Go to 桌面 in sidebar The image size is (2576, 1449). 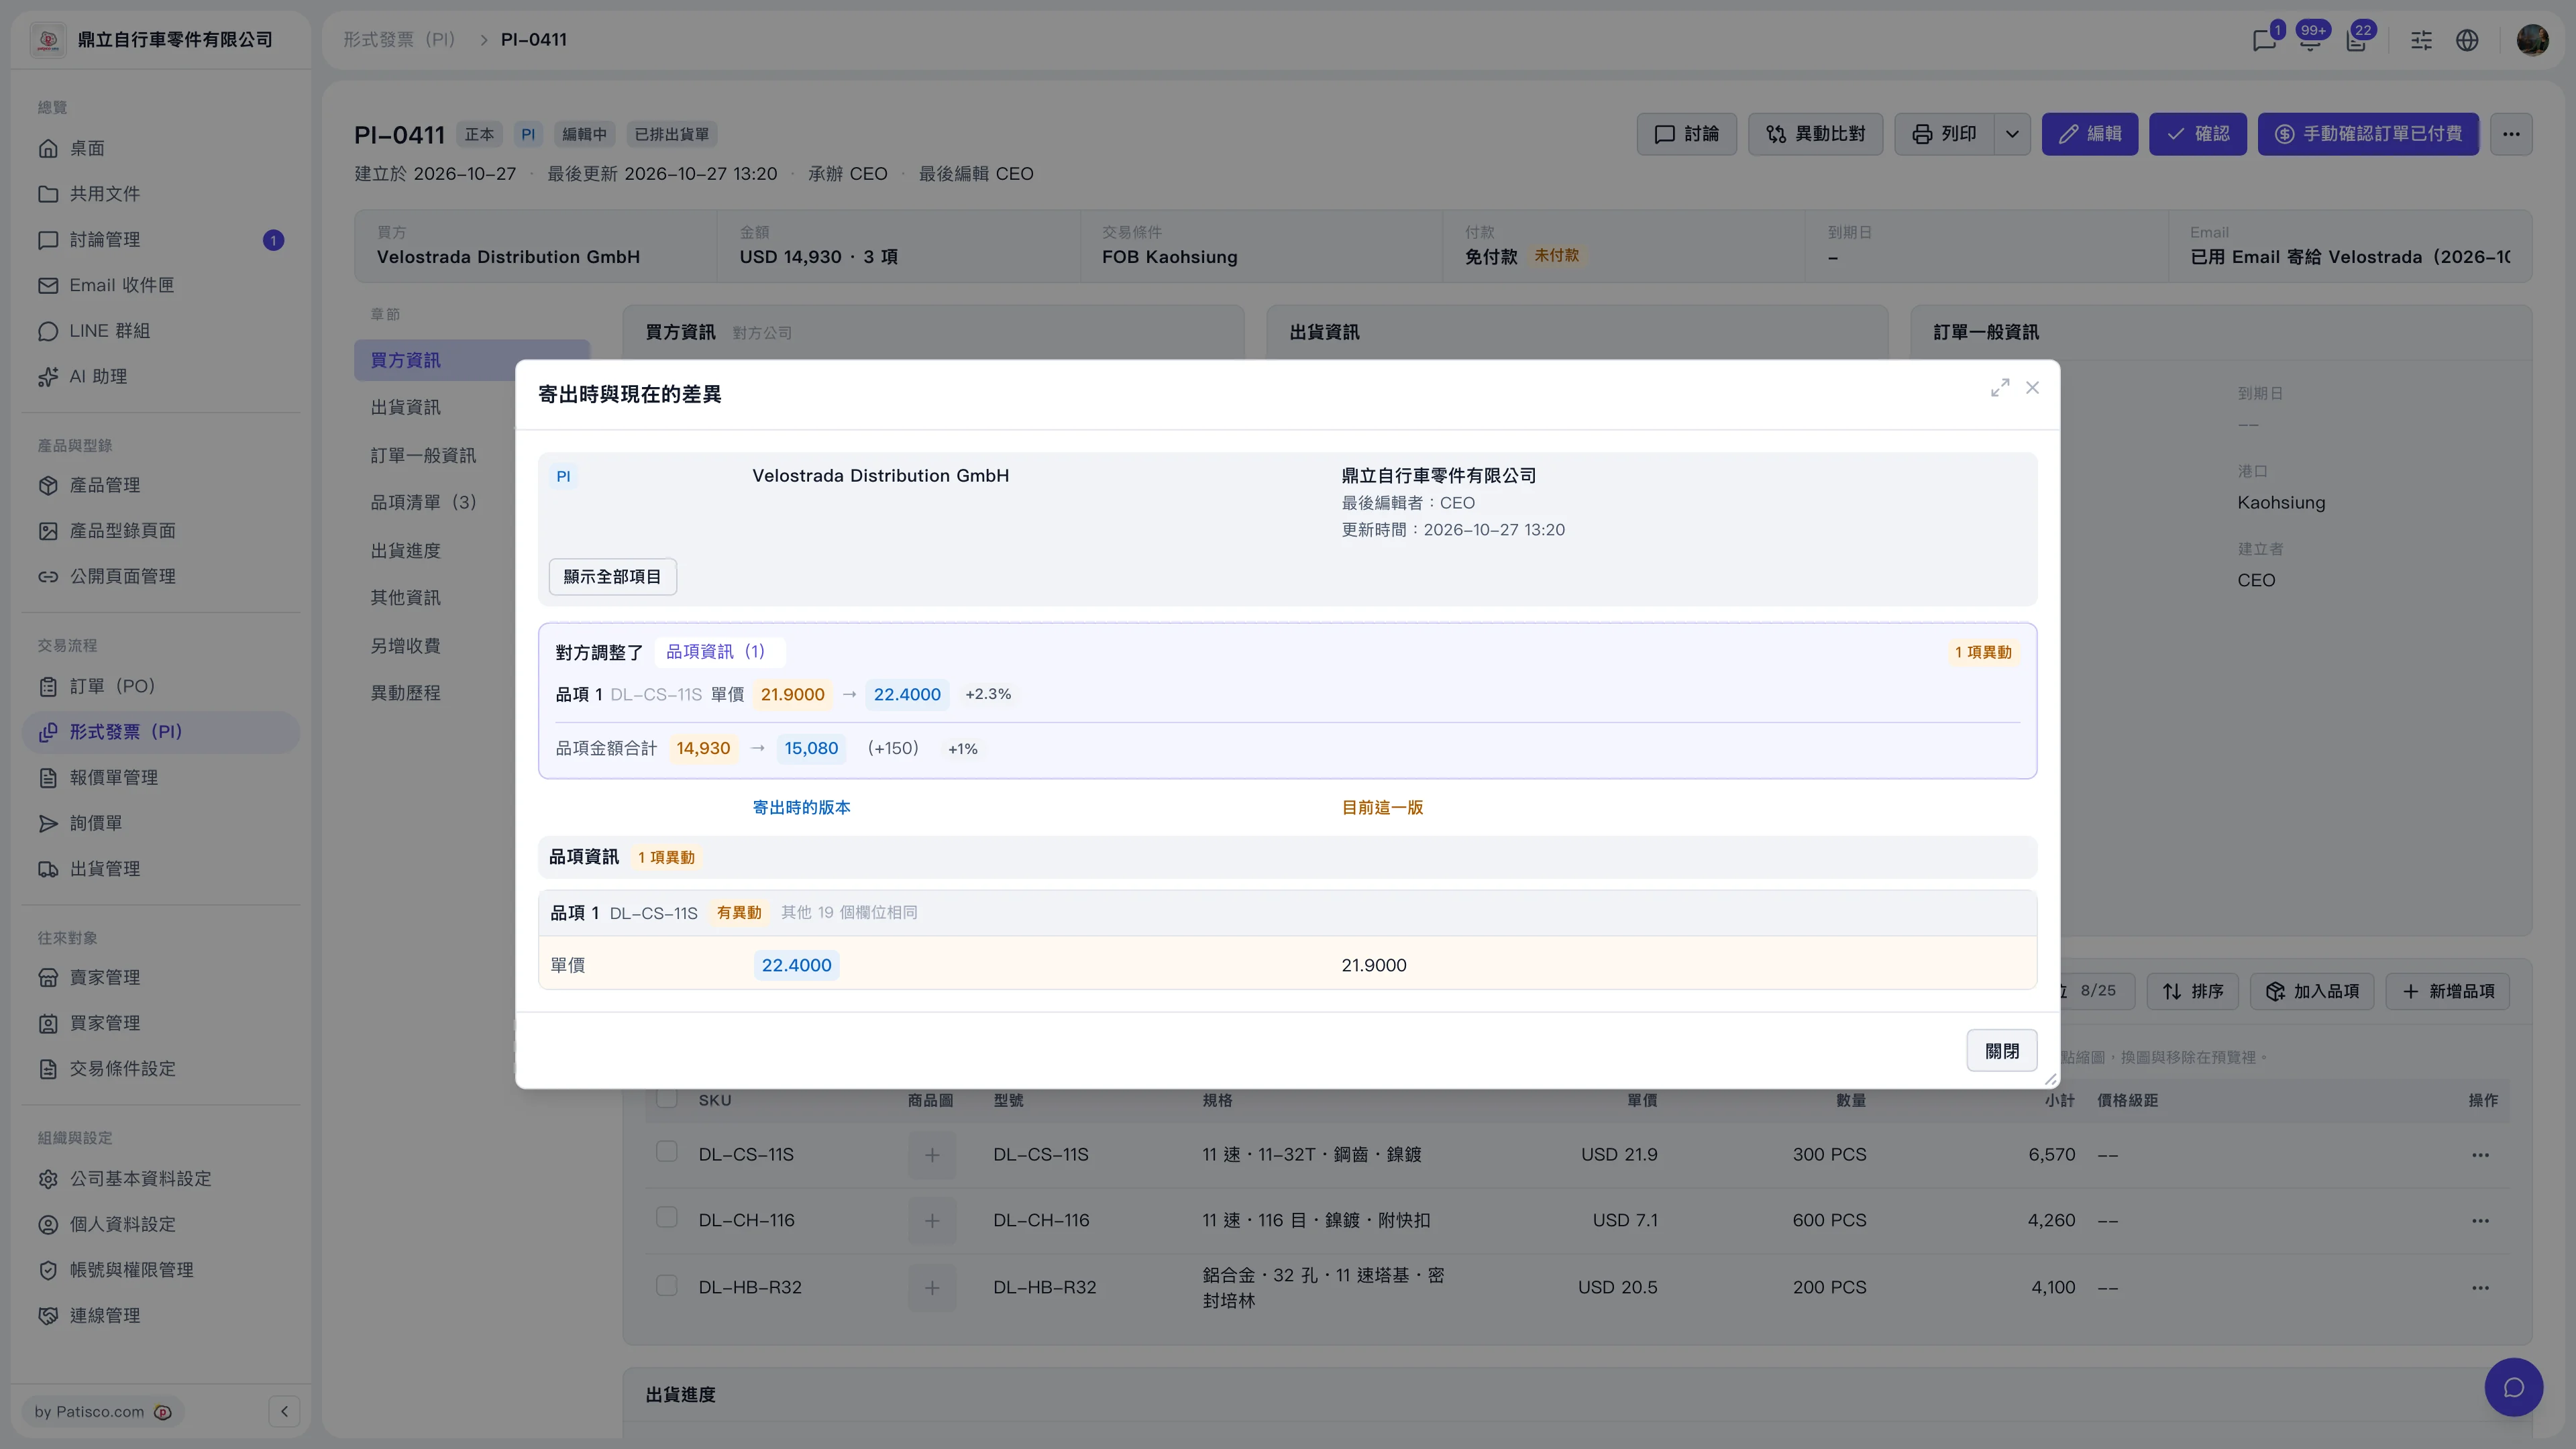(160, 148)
